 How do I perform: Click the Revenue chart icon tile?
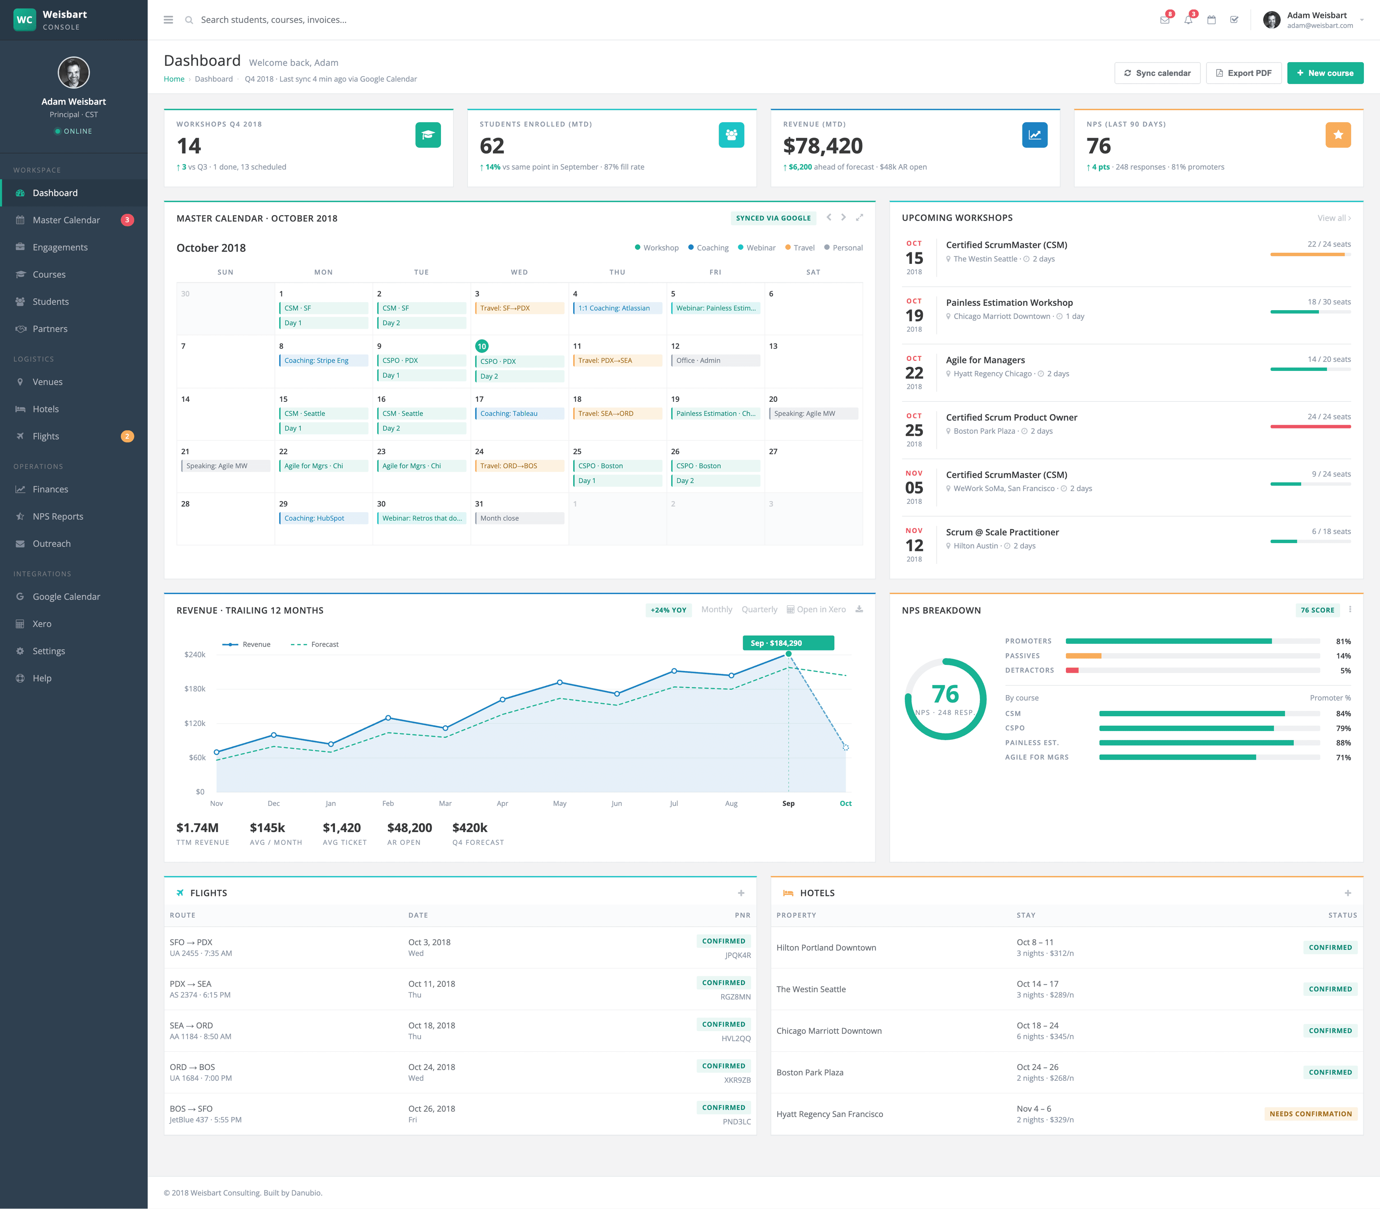click(x=1035, y=135)
